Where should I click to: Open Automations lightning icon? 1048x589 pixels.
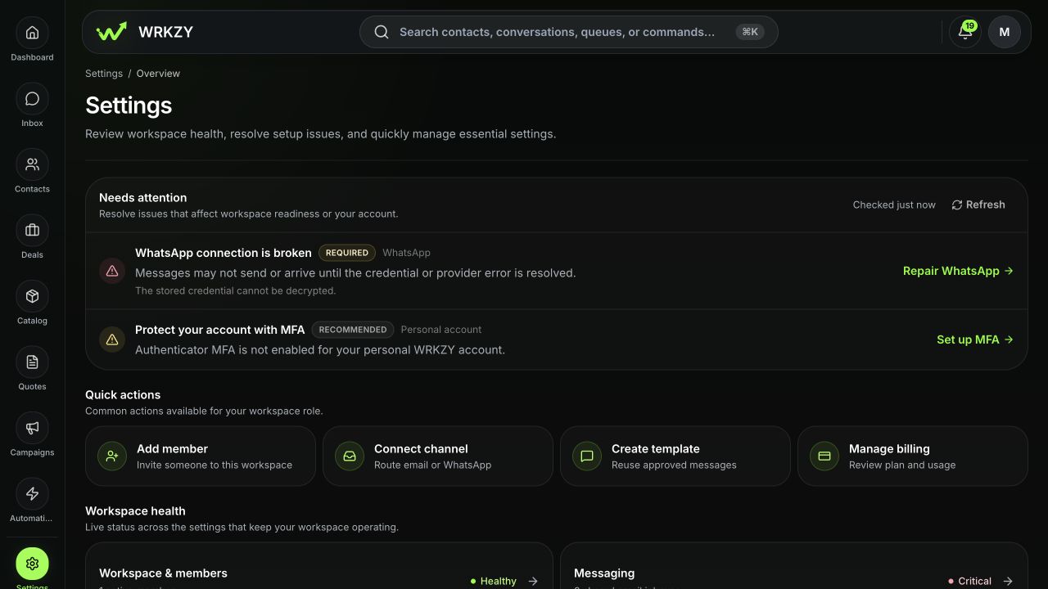pos(32,494)
